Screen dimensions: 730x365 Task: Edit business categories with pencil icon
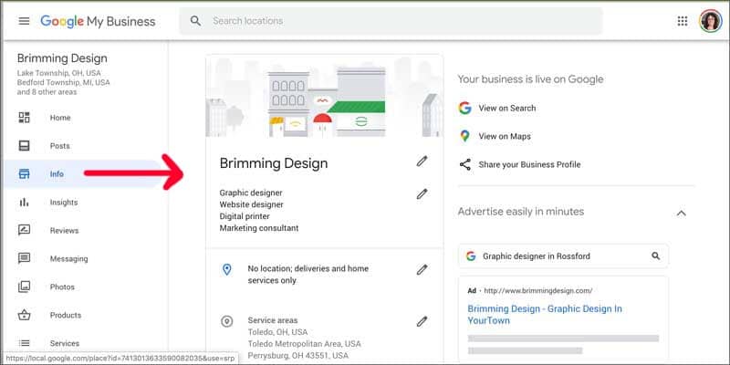[422, 194]
